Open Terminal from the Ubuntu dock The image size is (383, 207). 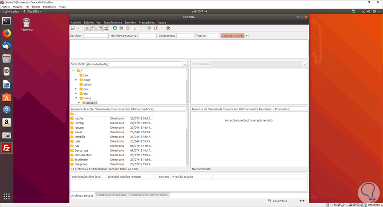point(7,21)
